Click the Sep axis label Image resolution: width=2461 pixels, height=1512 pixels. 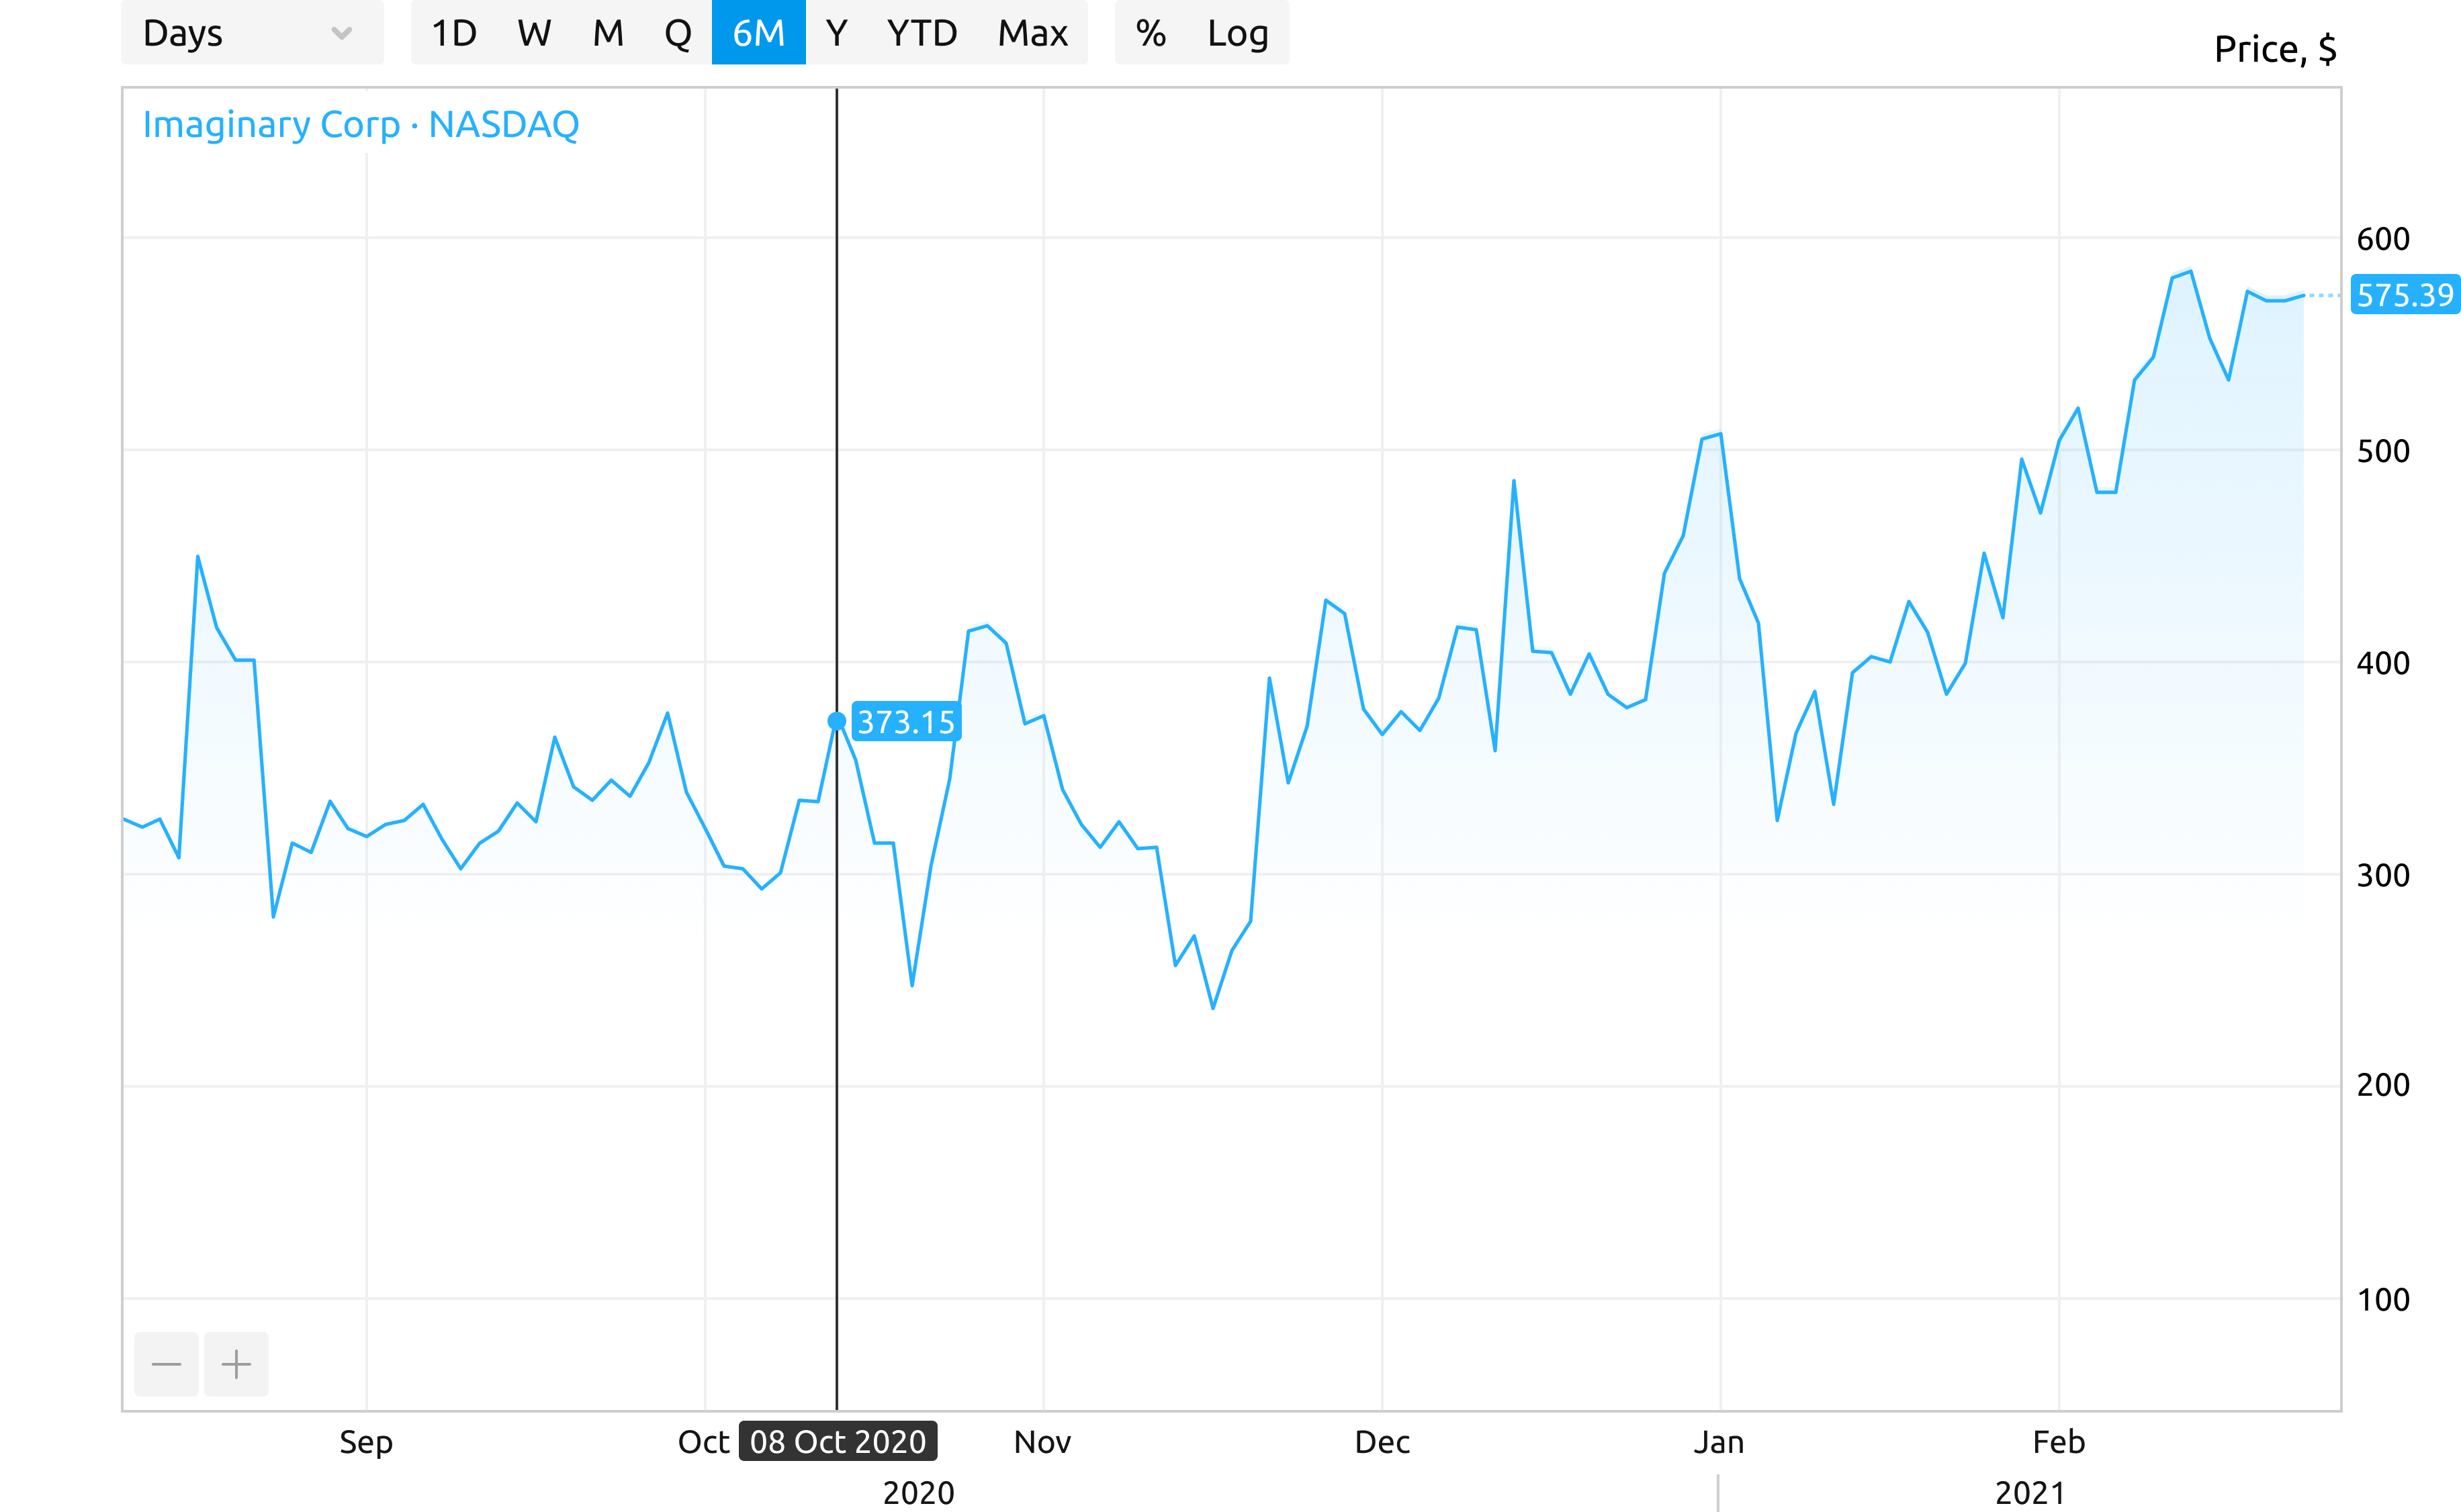[366, 1442]
